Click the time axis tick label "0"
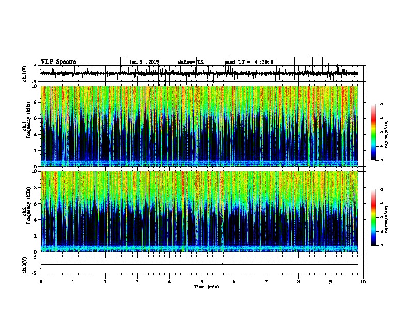The image size is (409, 316). tap(41, 282)
